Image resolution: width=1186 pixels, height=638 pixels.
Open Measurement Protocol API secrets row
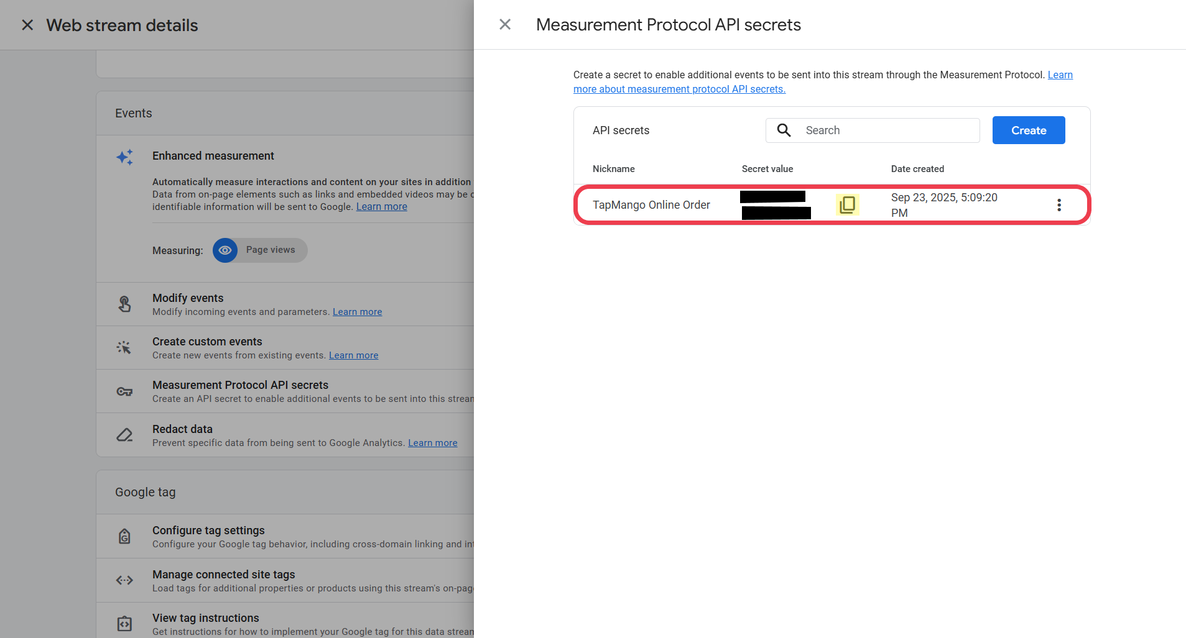tap(285, 391)
